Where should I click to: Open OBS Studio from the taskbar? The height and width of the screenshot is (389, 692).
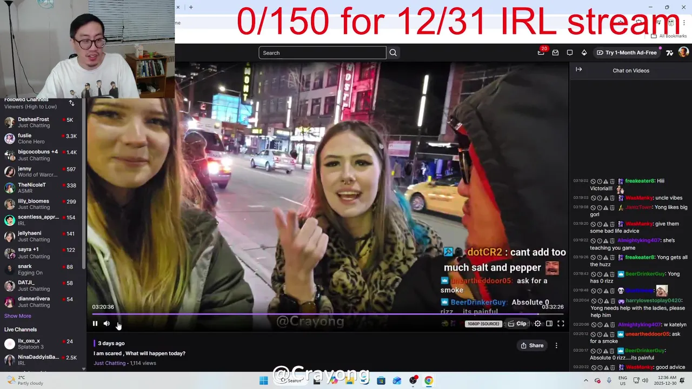413,380
